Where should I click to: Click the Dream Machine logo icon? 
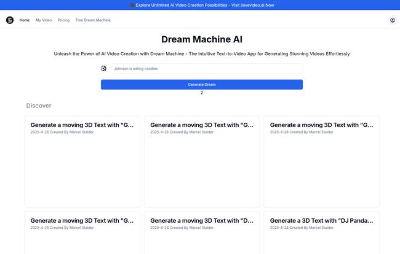pos(10,20)
